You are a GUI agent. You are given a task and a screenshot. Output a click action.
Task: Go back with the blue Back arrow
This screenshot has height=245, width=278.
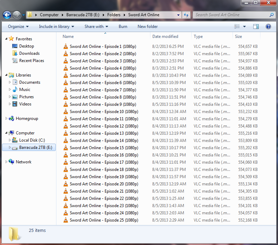[x=7, y=15]
